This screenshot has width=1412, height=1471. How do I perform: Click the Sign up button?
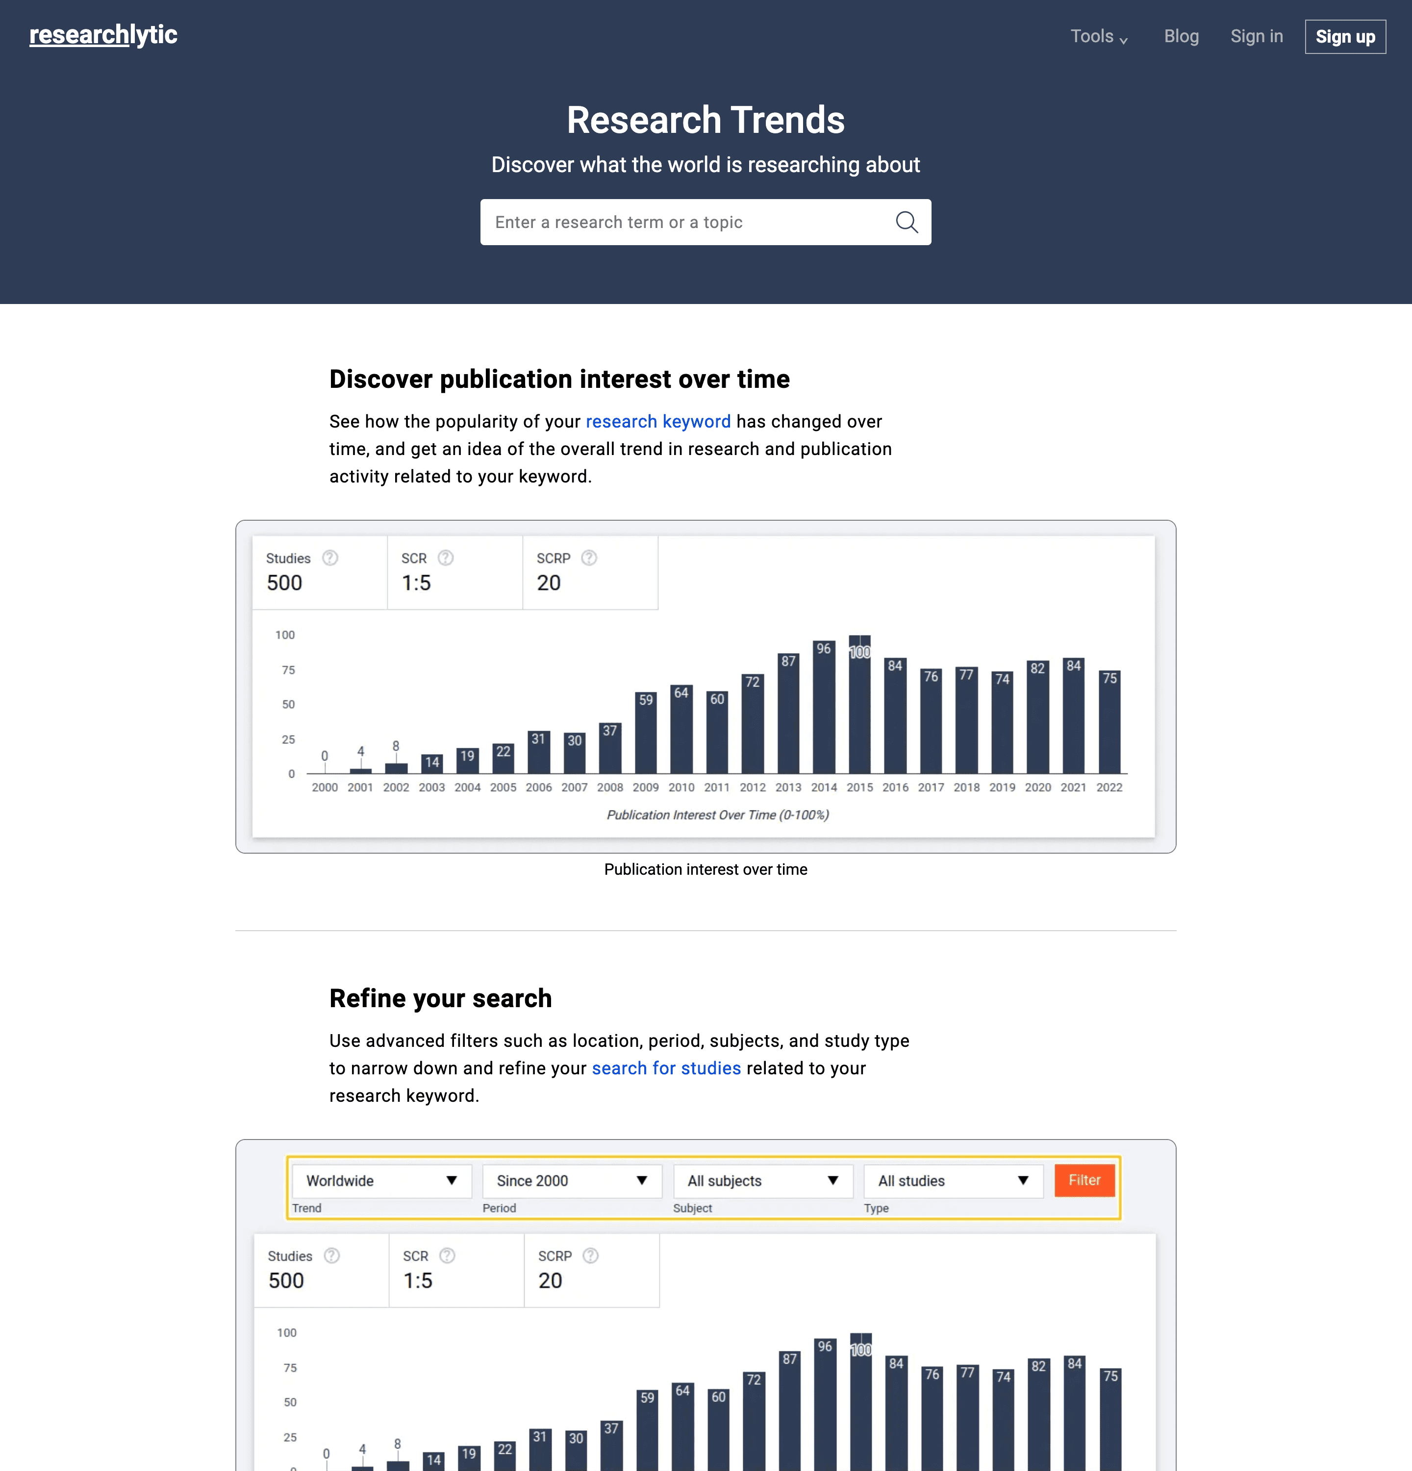click(1345, 36)
